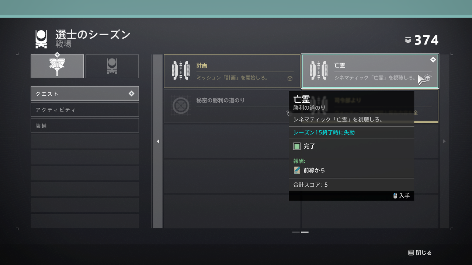The image size is (472, 265).
Task: Click the first page indicator dash
Action: pos(296,232)
